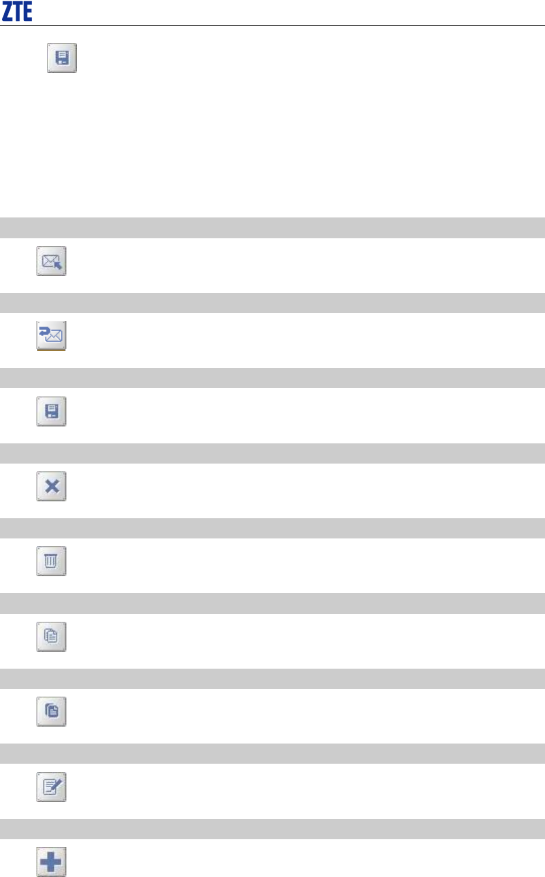The height and width of the screenshot is (877, 545).
Task: Click the gray bar between reply and save icons
Action: coord(272,378)
